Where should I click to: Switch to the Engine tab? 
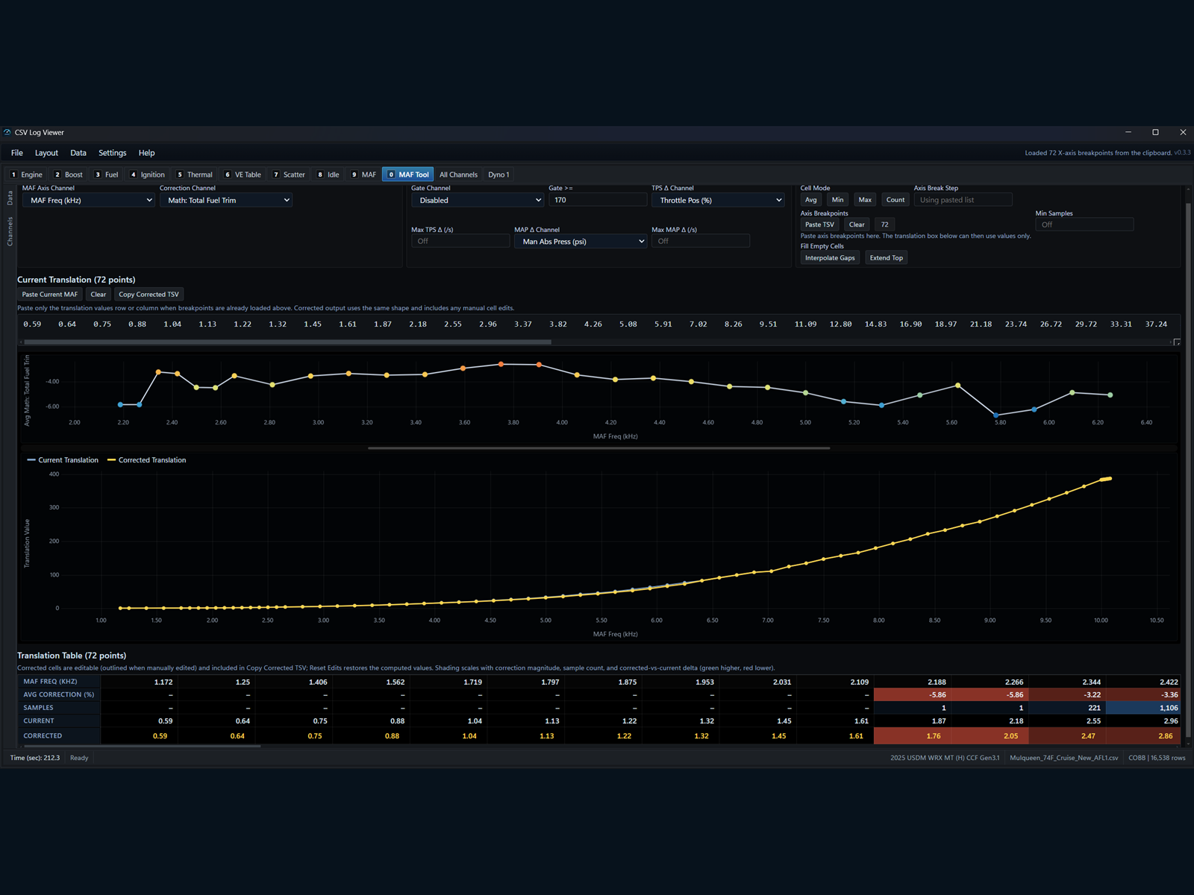(x=26, y=175)
